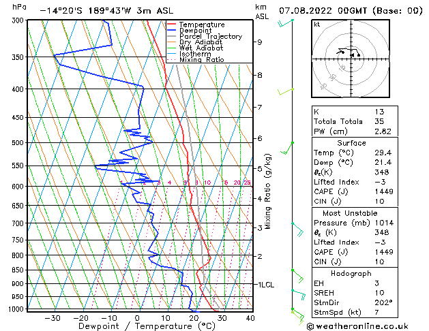The image size is (429, 331).
Task: Click the 'km ASL' axis unit label
Action: 261,12
